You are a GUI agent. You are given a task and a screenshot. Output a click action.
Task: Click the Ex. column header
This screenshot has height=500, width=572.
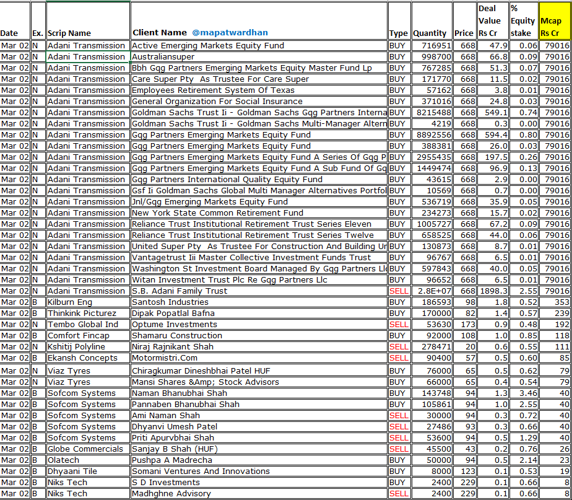(x=38, y=21)
